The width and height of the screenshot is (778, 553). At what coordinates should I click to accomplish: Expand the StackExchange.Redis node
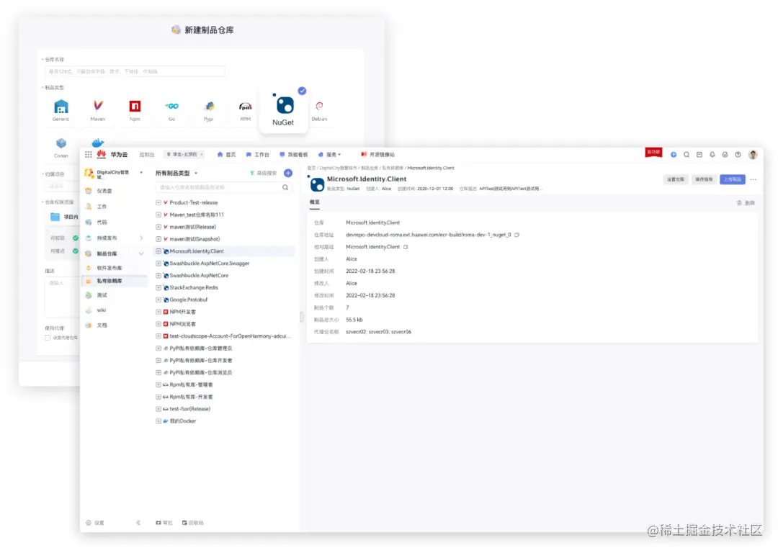[x=158, y=287]
